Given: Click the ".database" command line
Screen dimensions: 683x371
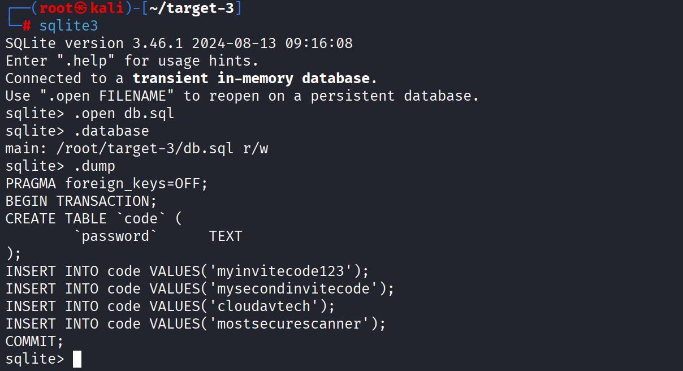Looking at the screenshot, I should tap(111, 131).
